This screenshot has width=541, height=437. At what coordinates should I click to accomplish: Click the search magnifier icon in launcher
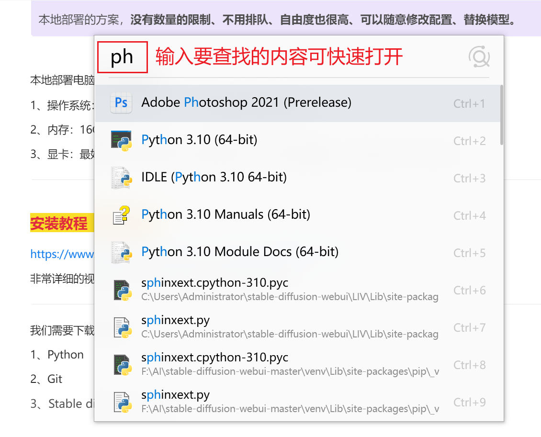[479, 56]
